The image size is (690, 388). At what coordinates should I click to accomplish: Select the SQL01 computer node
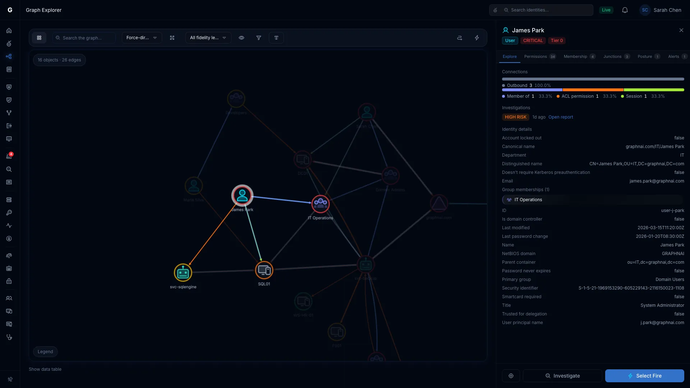pyautogui.click(x=264, y=270)
